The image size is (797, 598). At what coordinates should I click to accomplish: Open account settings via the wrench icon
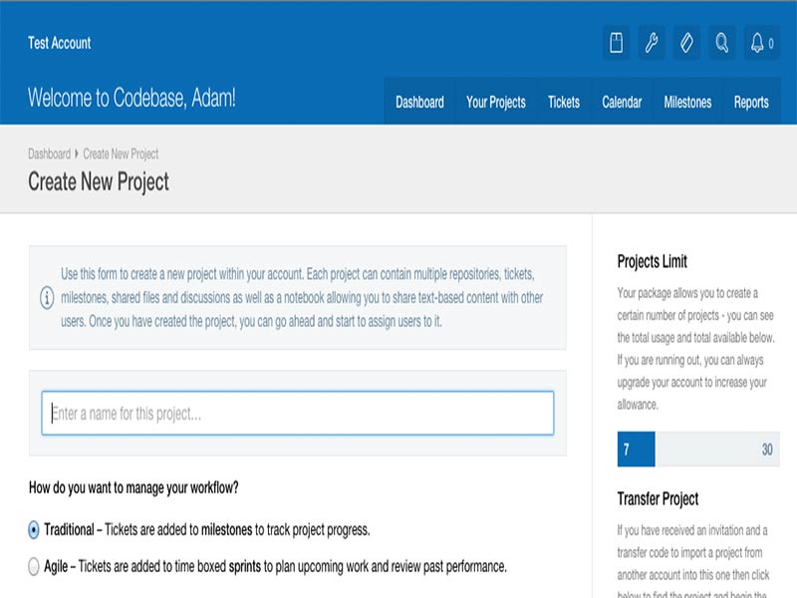click(x=652, y=40)
